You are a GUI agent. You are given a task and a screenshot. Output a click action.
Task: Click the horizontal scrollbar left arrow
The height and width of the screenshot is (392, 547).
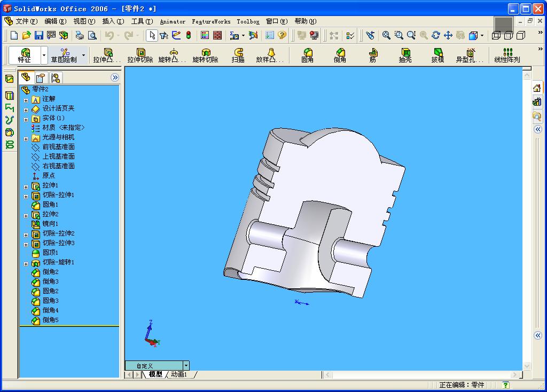pyautogui.click(x=328, y=374)
